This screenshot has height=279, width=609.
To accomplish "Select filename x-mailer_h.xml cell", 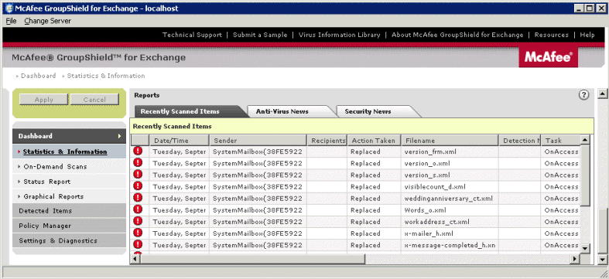I will point(450,233).
